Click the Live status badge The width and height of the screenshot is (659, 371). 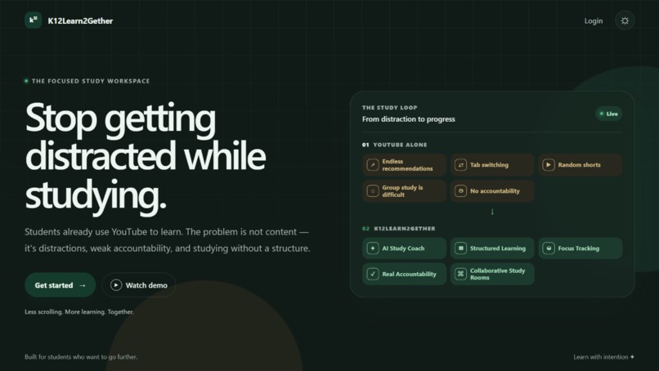tap(608, 114)
